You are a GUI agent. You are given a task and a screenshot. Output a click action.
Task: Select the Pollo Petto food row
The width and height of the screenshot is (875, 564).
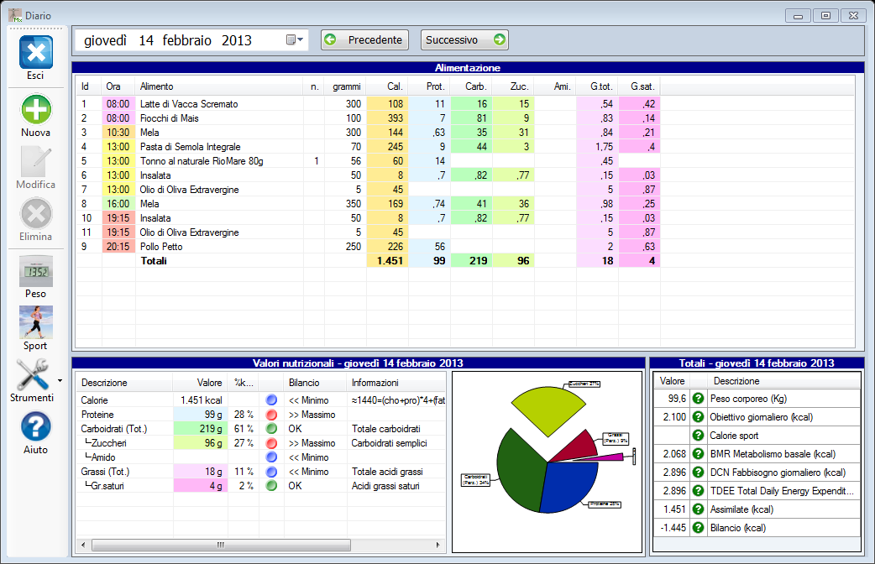tap(161, 247)
